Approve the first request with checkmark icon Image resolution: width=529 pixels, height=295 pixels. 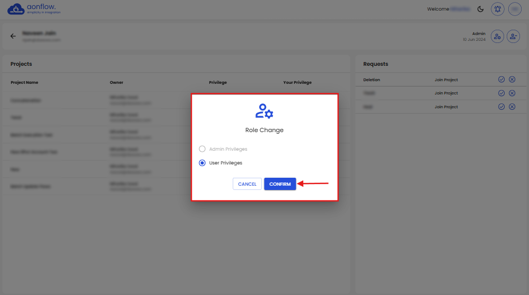[x=501, y=79]
